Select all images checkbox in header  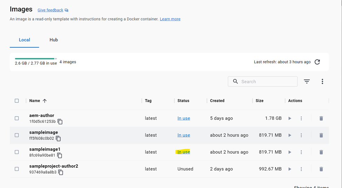click(x=17, y=101)
